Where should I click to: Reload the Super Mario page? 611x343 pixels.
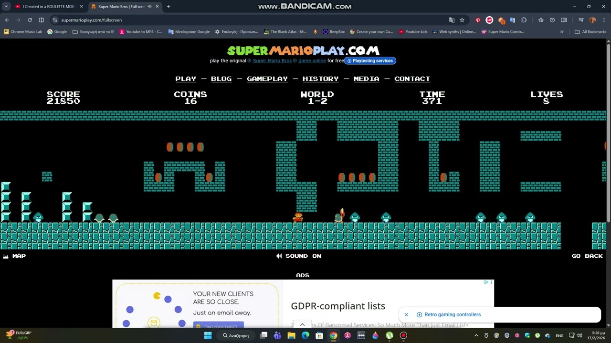pyautogui.click(x=30, y=20)
